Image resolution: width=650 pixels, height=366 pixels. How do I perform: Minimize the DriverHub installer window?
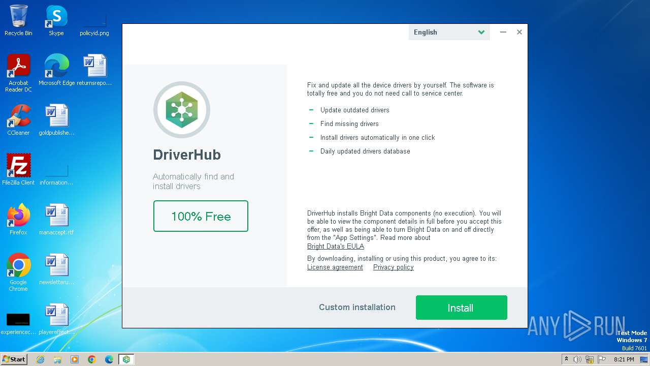point(503,32)
